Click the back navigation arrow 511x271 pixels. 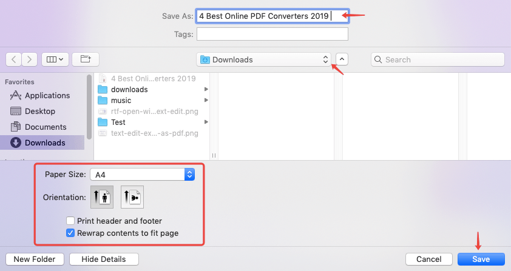coord(13,59)
